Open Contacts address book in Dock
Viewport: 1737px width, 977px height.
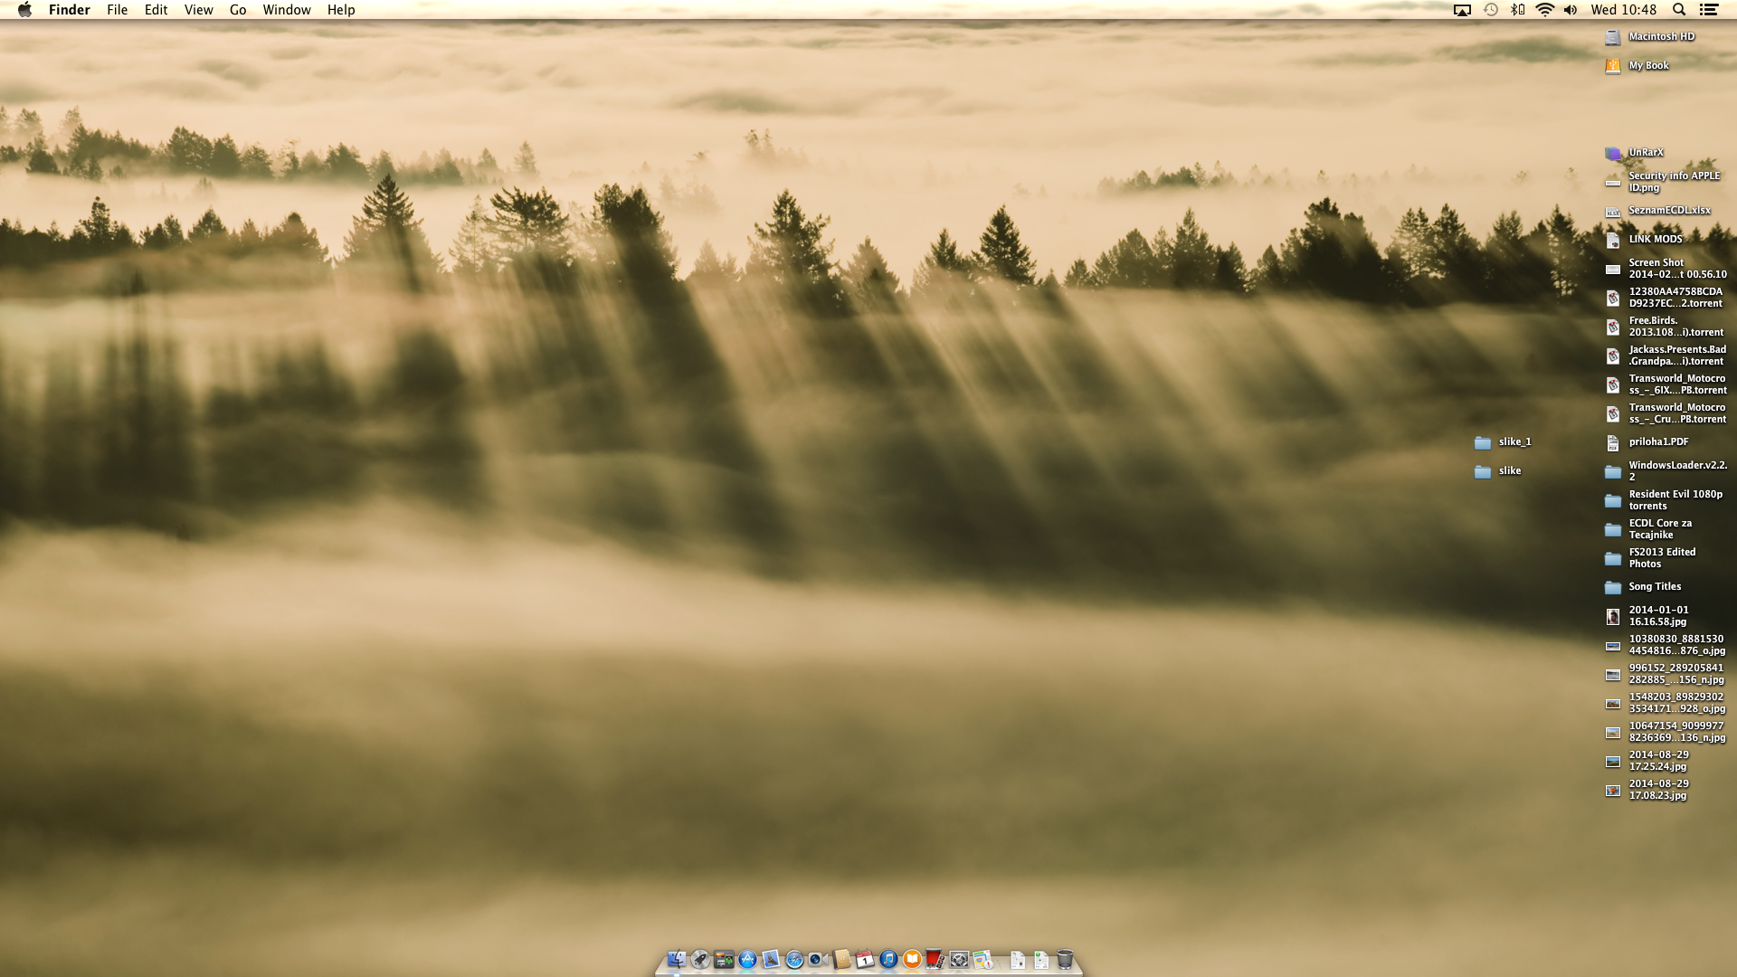[841, 960]
